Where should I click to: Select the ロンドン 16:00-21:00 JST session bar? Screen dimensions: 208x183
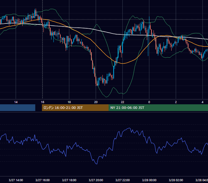point(75,108)
